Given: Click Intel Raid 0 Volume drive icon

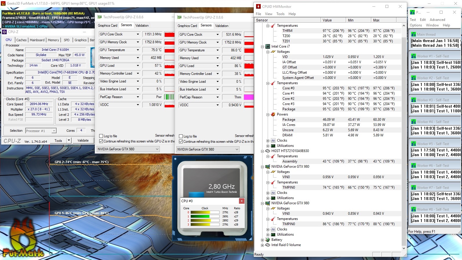Looking at the screenshot, I should pos(268,245).
